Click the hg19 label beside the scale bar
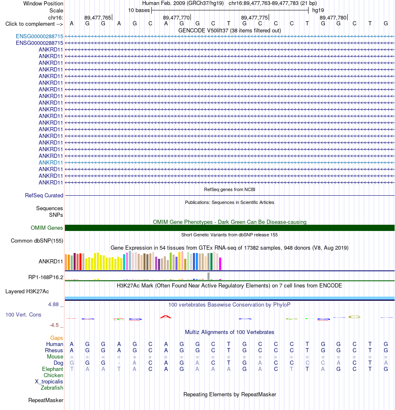 318,10
